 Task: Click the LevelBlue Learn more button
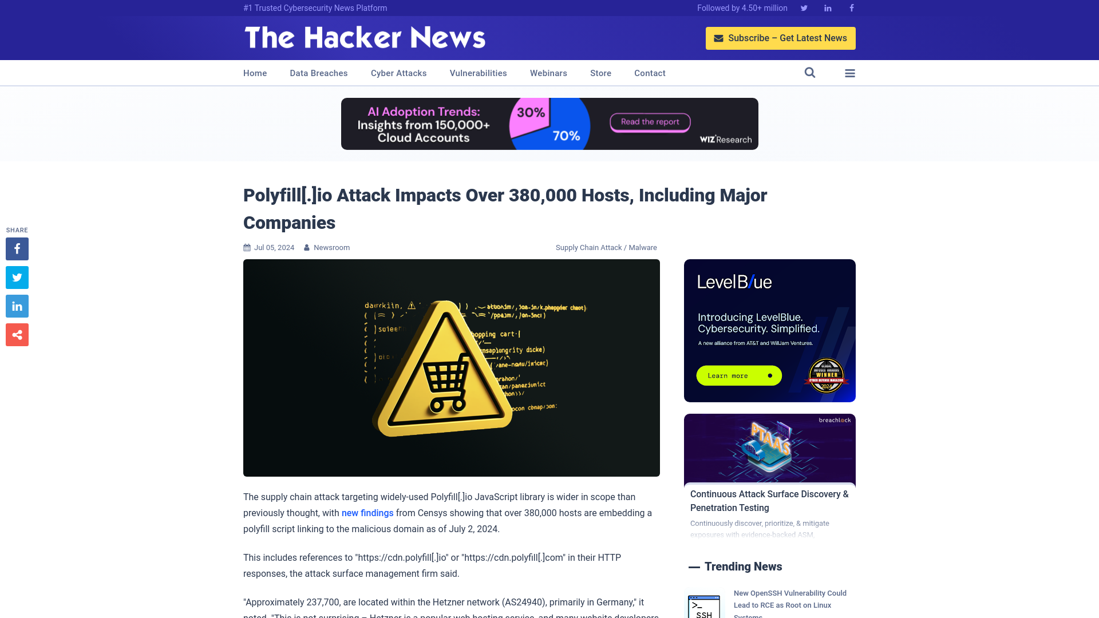pyautogui.click(x=738, y=376)
